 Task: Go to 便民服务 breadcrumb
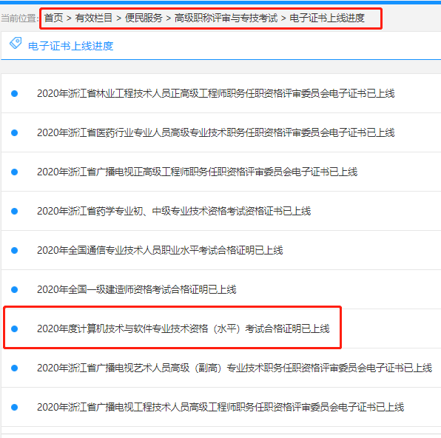[x=144, y=18]
